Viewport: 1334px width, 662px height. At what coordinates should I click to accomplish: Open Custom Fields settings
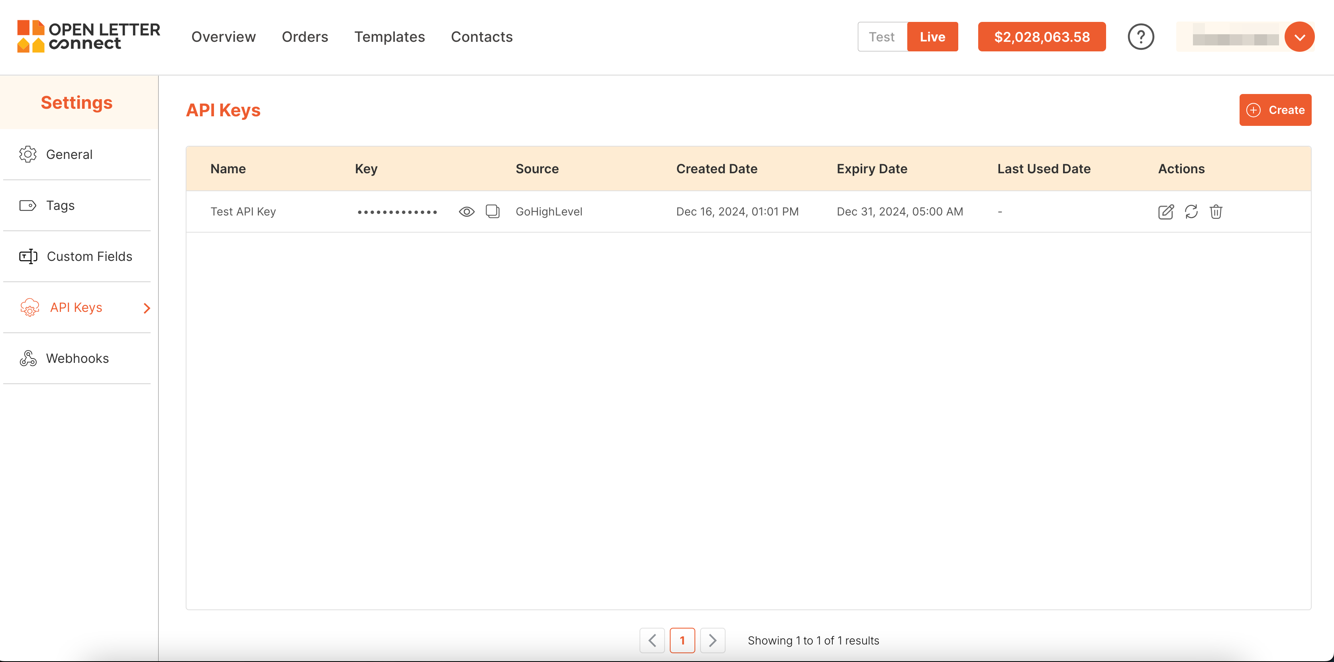point(89,256)
